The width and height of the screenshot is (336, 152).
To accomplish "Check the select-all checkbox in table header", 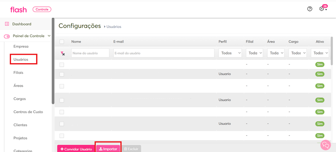I will click(x=62, y=42).
